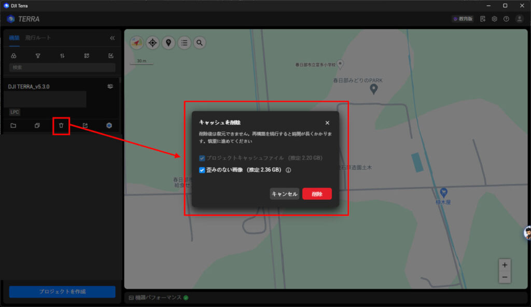Click the trash delete cache icon
531x307 pixels.
(x=61, y=125)
